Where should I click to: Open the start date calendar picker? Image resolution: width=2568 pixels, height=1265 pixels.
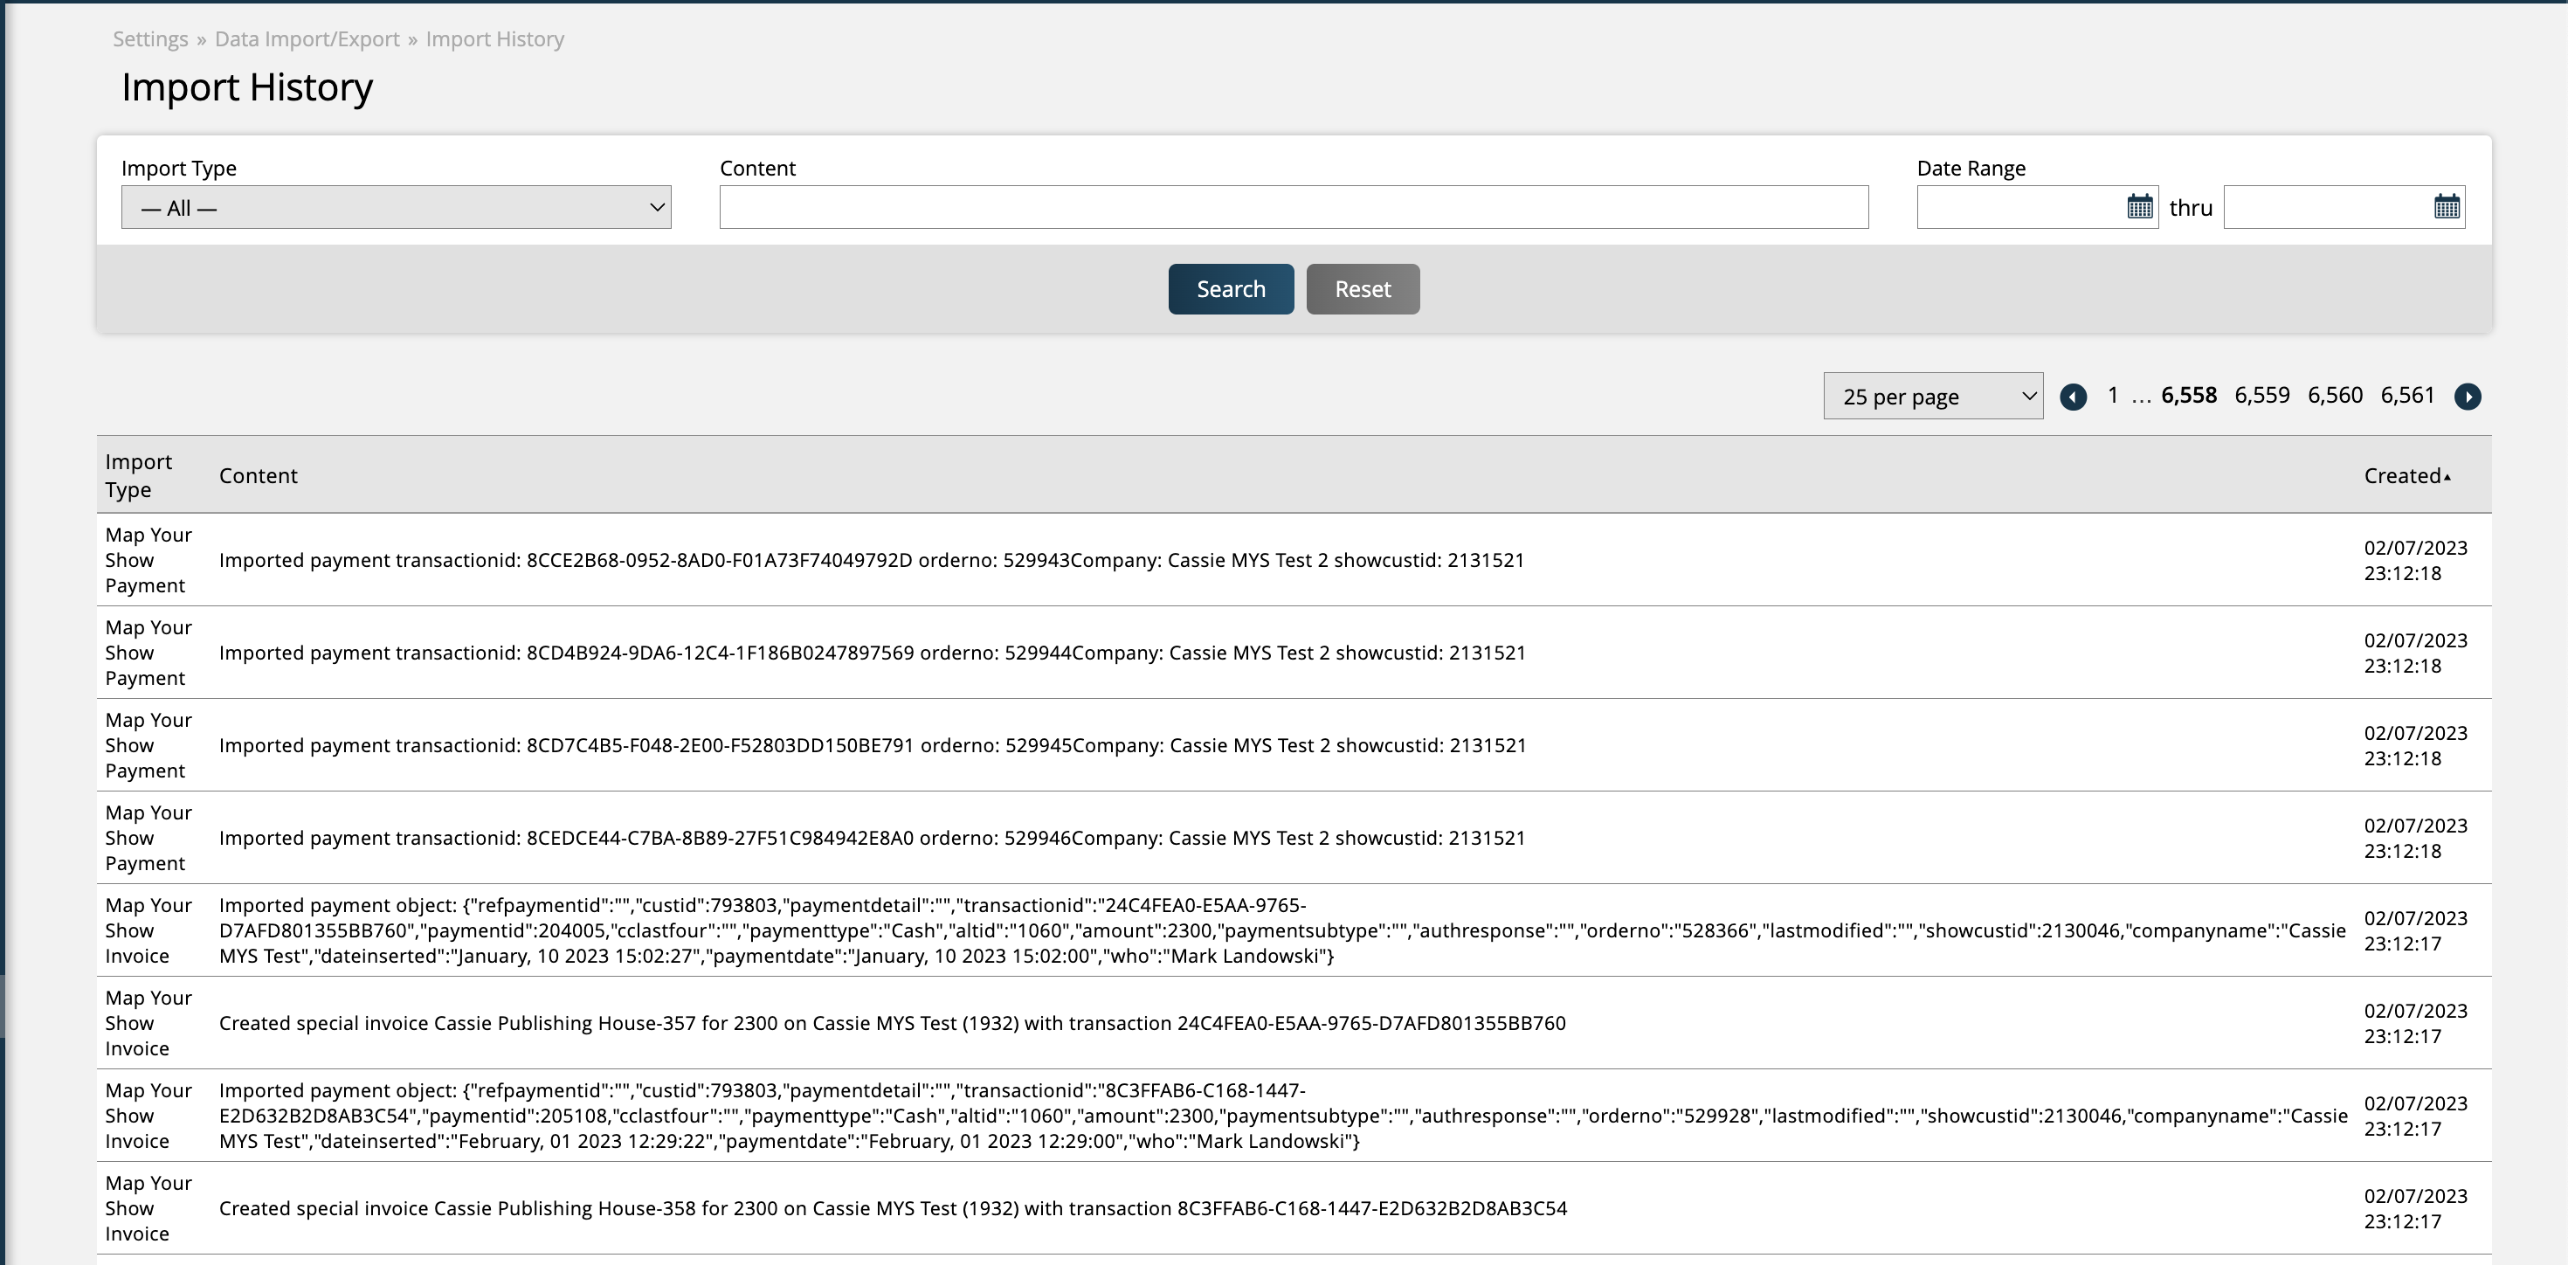click(2139, 206)
